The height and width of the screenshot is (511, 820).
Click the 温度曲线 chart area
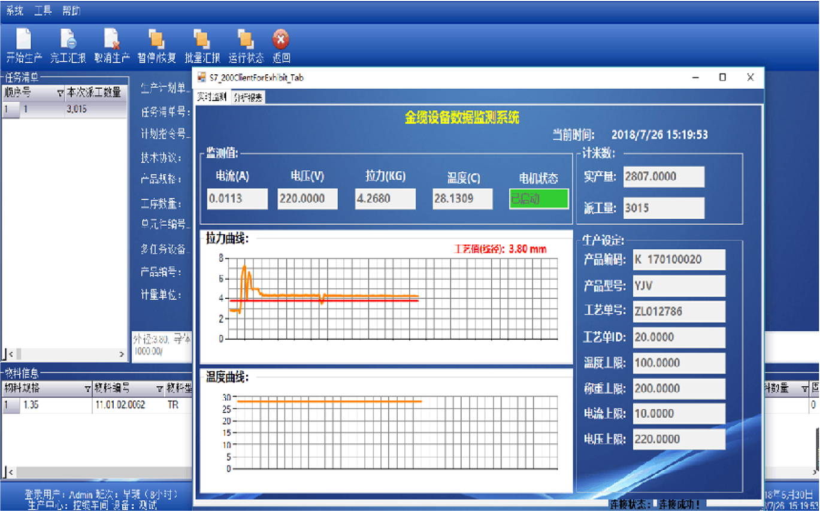pos(386,431)
